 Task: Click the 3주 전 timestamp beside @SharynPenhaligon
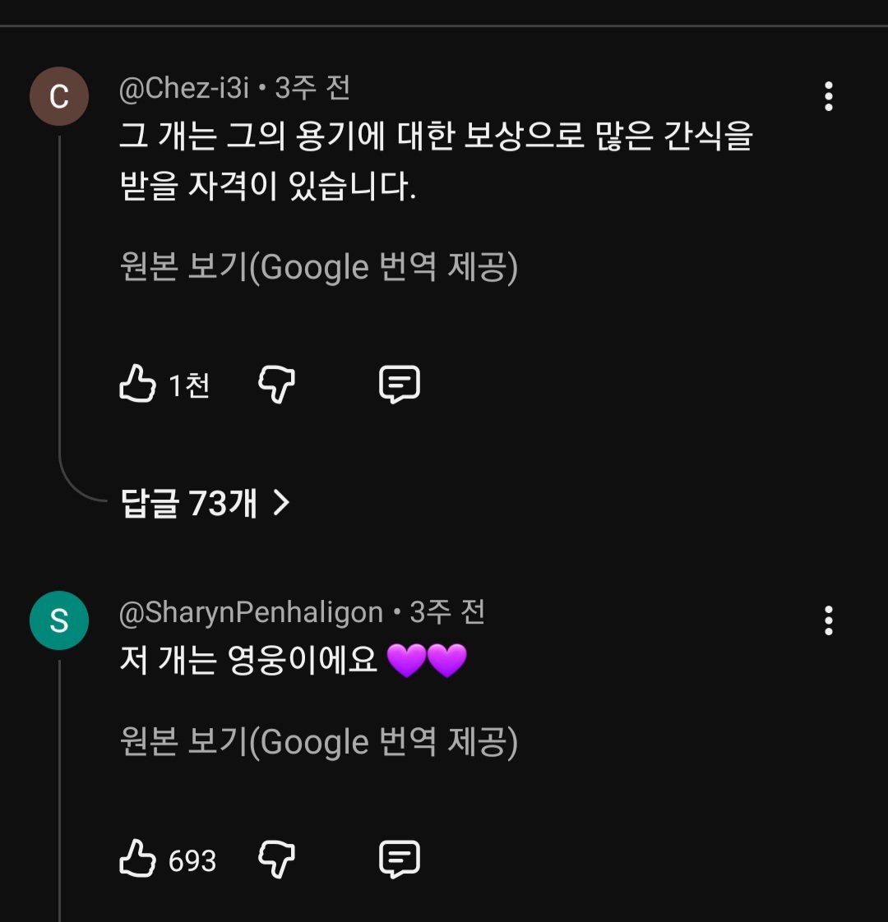pyautogui.click(x=447, y=613)
